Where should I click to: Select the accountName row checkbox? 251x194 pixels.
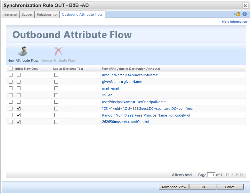[11, 75]
